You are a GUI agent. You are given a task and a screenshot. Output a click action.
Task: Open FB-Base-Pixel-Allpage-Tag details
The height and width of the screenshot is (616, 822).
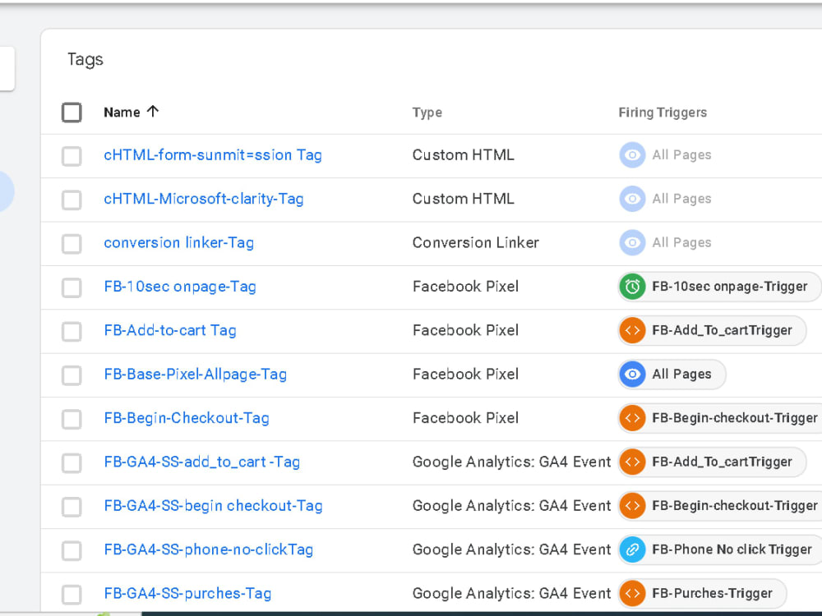(x=196, y=374)
